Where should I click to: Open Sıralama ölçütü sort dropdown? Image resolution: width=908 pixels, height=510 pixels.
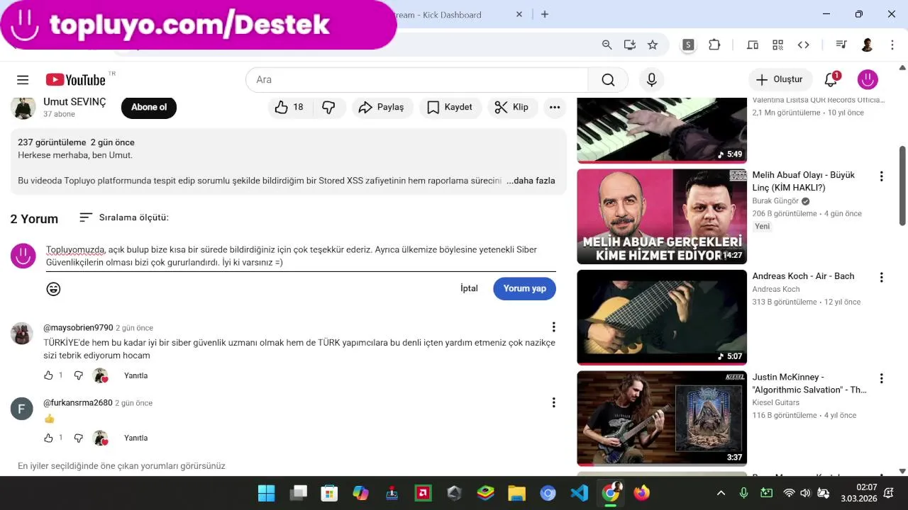pyautogui.click(x=124, y=217)
